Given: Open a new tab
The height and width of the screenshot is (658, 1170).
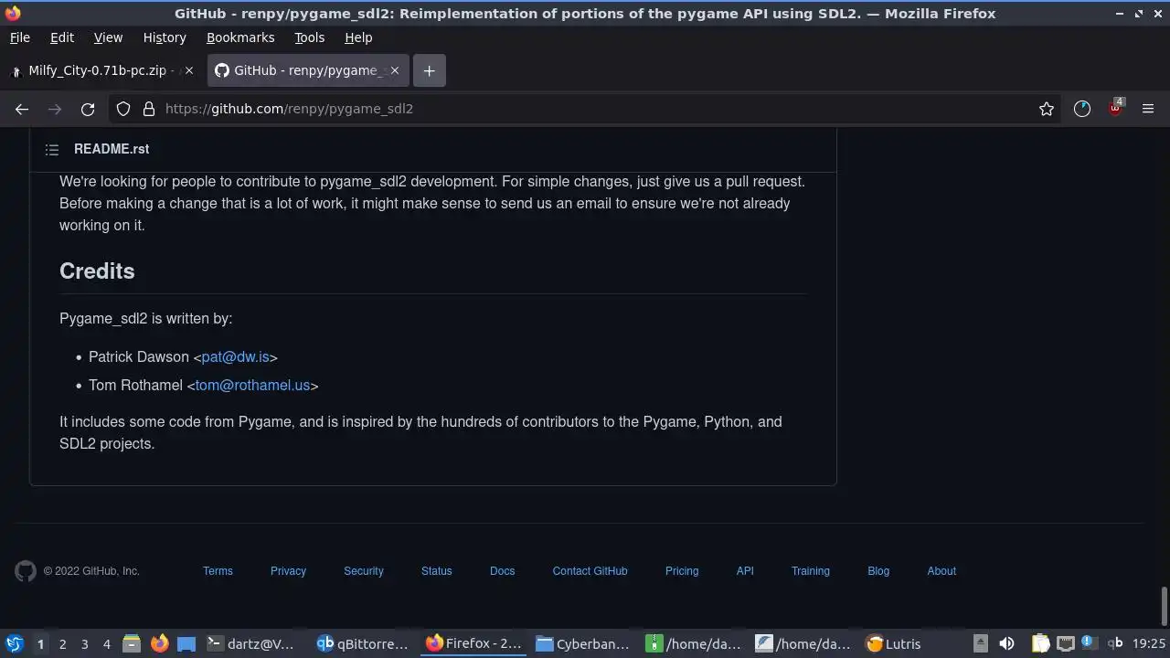Looking at the screenshot, I should pos(430,70).
